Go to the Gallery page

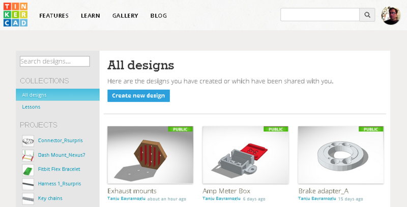pos(125,16)
